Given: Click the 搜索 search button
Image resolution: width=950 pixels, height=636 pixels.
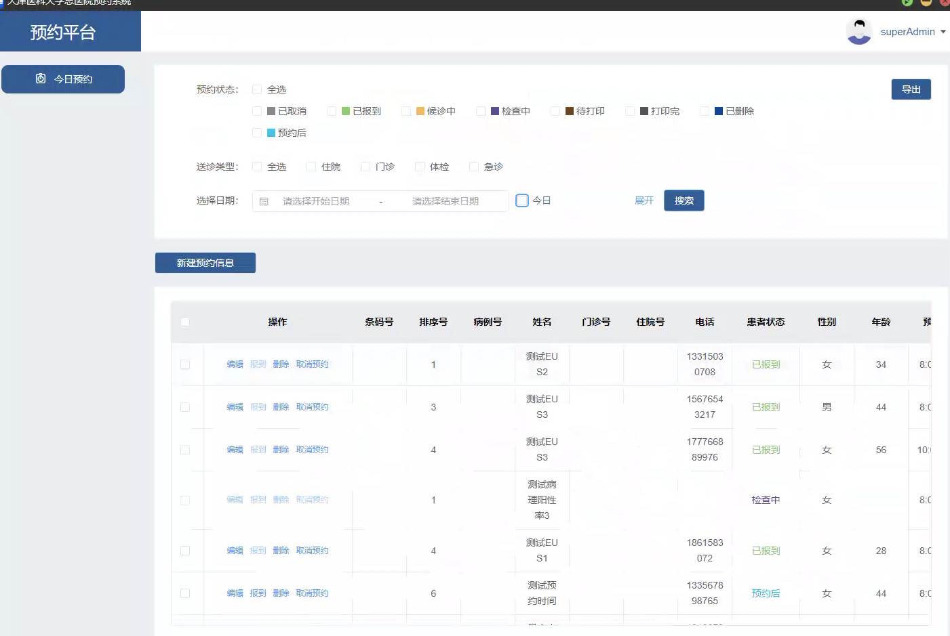Looking at the screenshot, I should [684, 200].
